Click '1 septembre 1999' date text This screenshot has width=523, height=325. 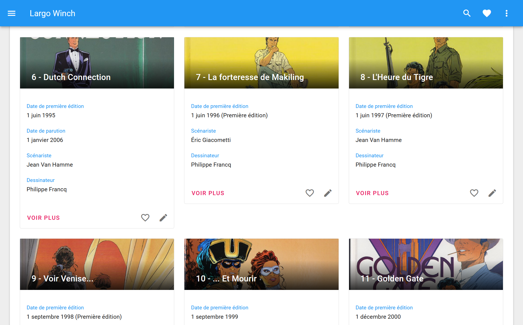pyautogui.click(x=215, y=317)
